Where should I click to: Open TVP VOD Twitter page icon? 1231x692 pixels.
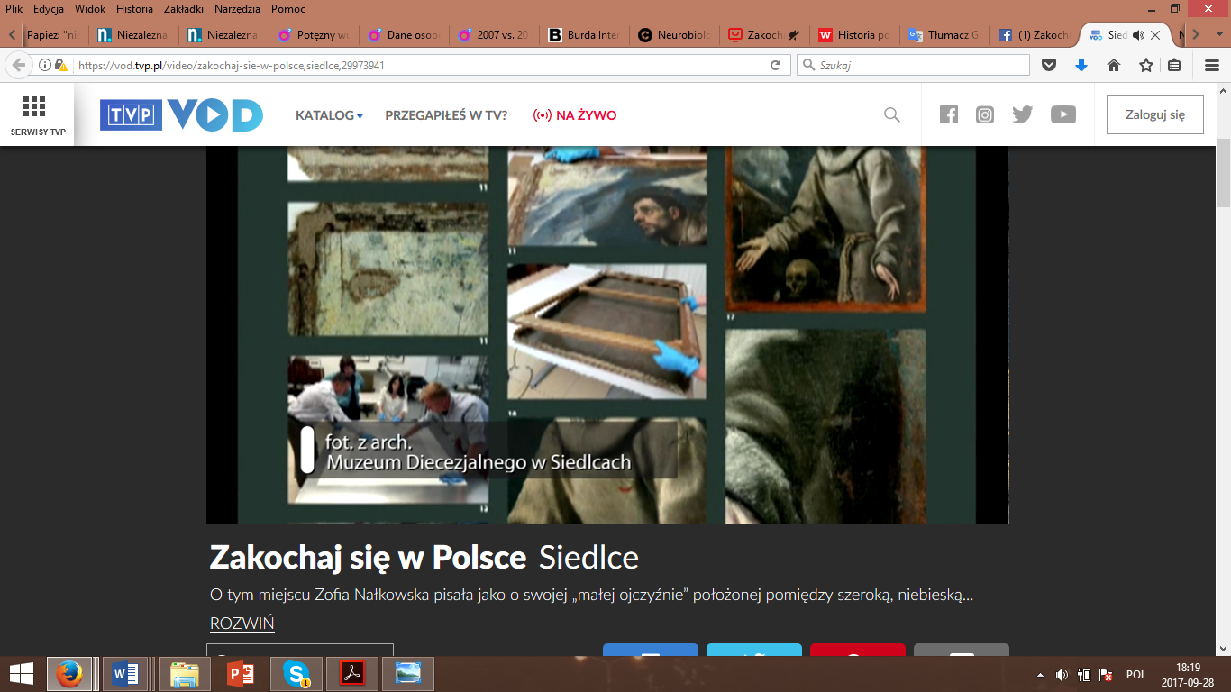click(x=1022, y=114)
